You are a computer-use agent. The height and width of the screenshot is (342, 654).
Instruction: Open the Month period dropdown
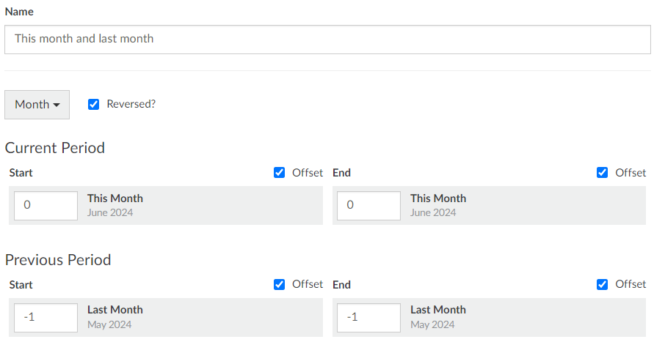click(37, 105)
